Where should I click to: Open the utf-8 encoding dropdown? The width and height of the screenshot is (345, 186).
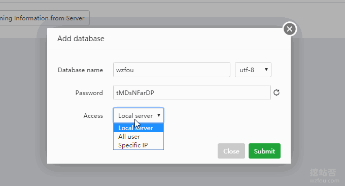point(253,70)
